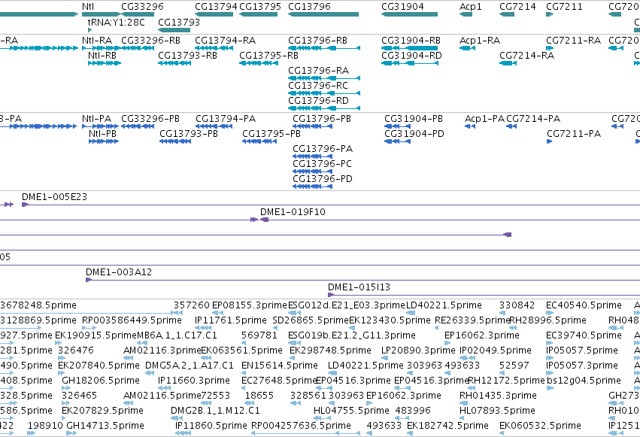Click transcript CG7214-RA
This screenshot has width=640, height=437.
click(527, 56)
